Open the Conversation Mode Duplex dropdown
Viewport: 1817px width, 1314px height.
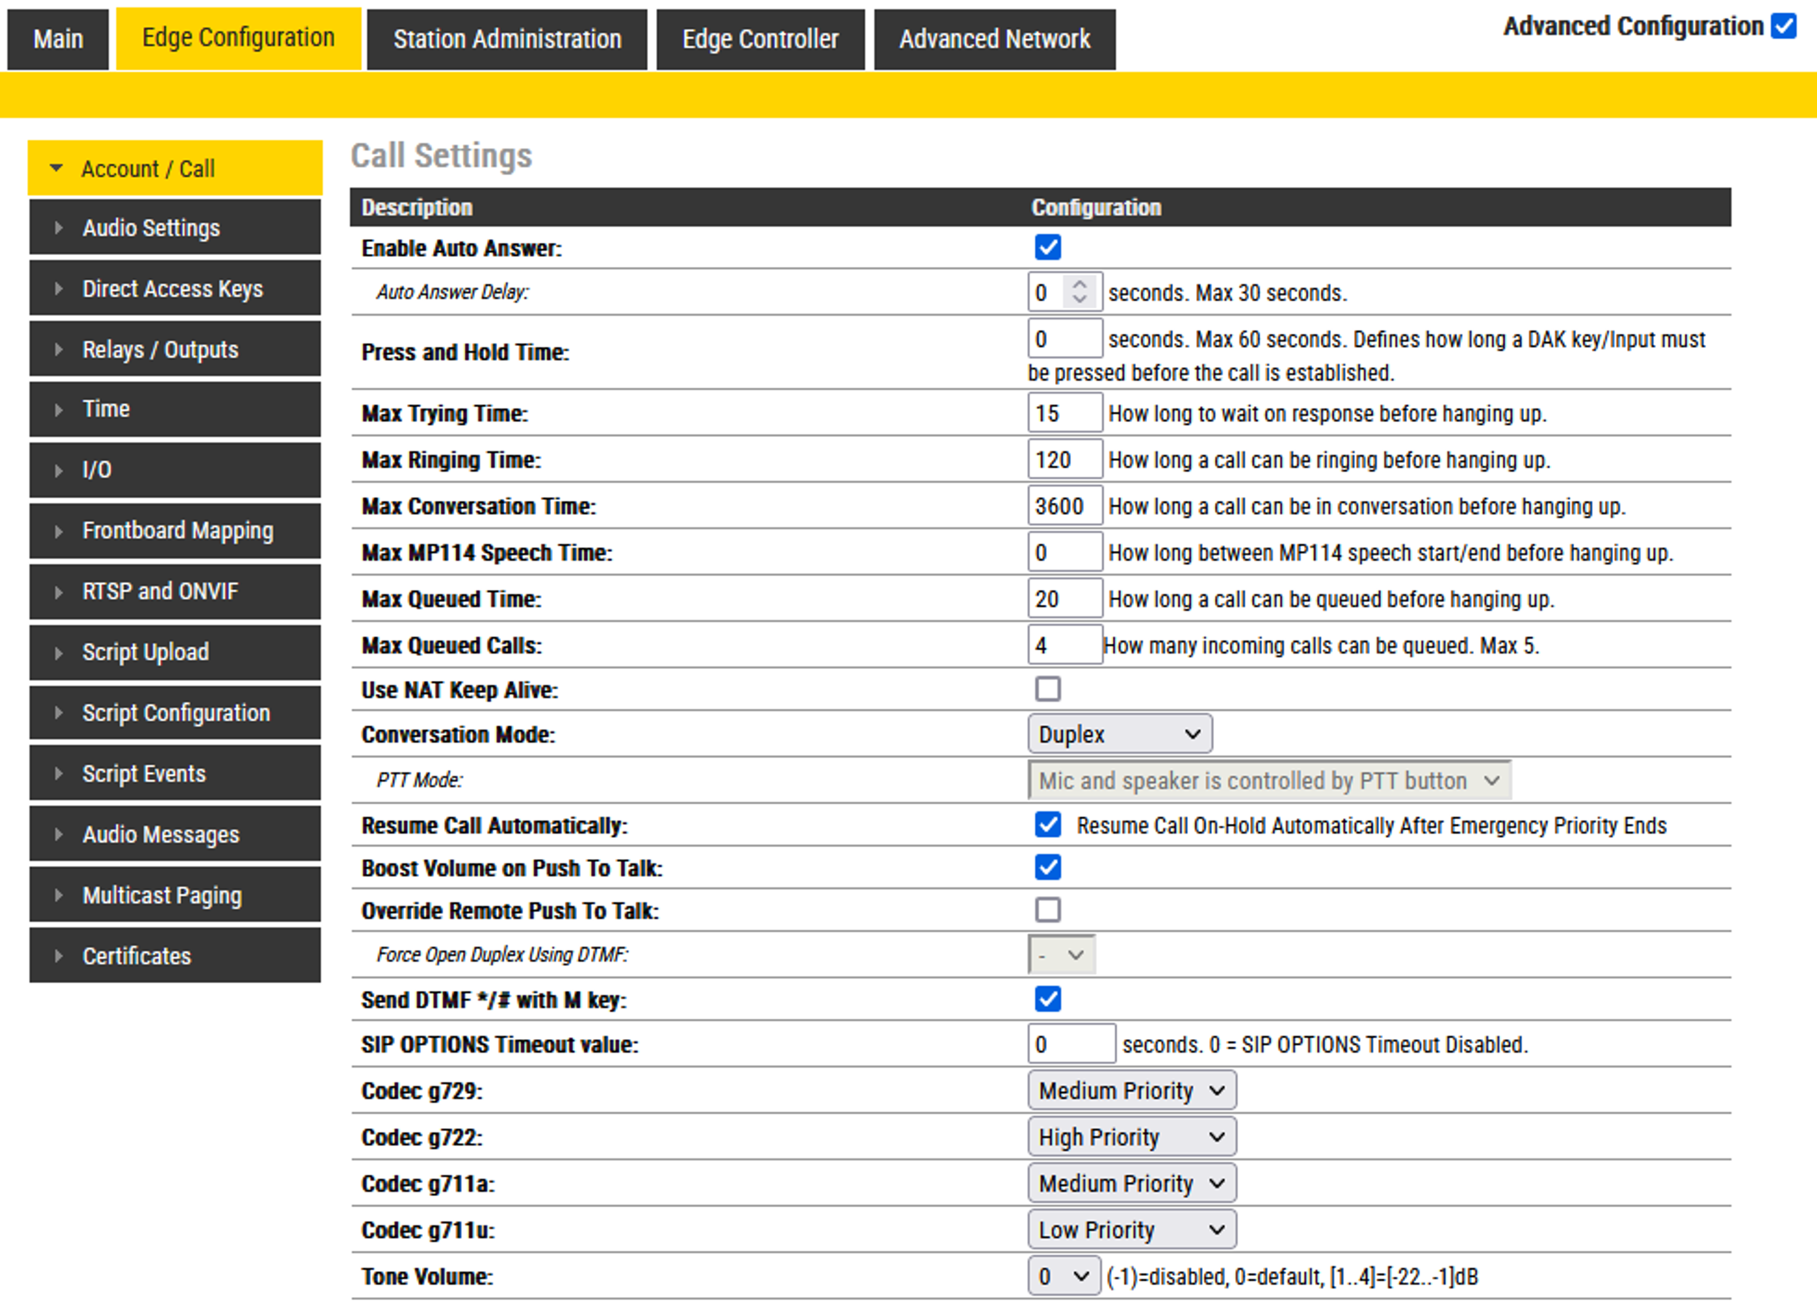[1119, 734]
